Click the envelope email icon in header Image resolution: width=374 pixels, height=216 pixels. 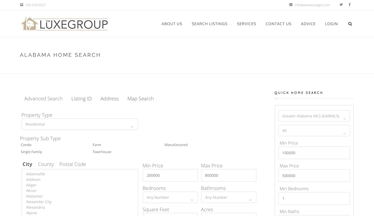pyautogui.click(x=291, y=5)
